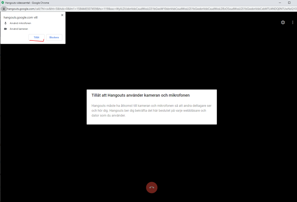Screen dimensions: 297x202
Task: Click the microphone icon in permission prompt
Action: pos(6,23)
